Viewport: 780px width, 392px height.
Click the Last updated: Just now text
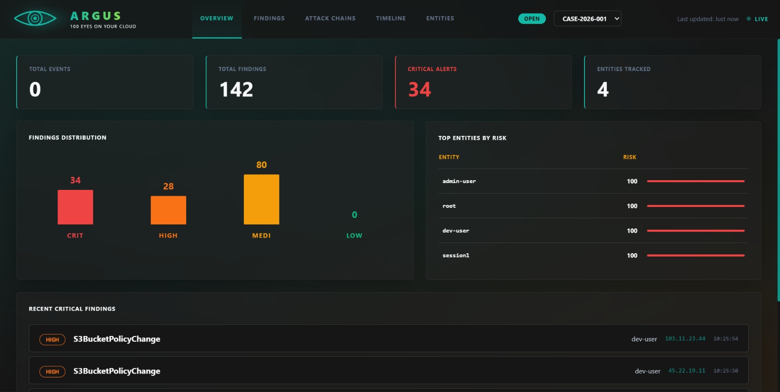pos(708,19)
